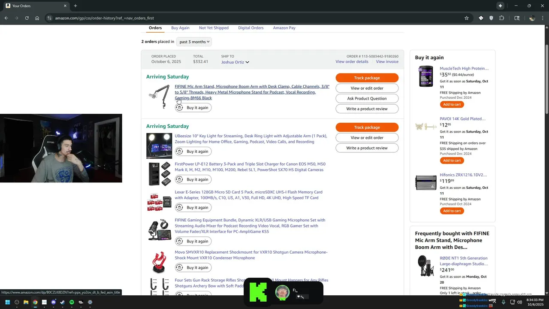Add Hifonics ZRX1216.1DV2 to cart
The width and height of the screenshot is (549, 309).
click(452, 211)
